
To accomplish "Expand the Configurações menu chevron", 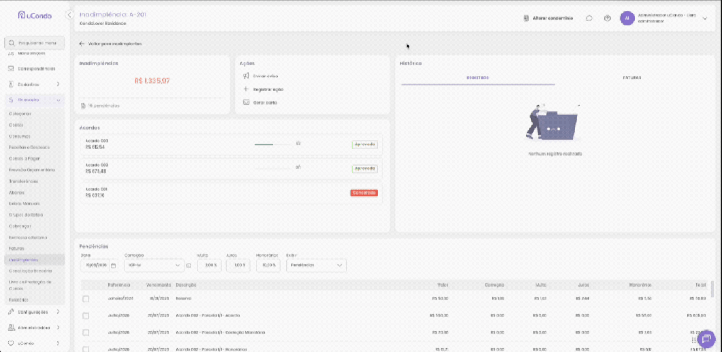I will tap(58, 312).
